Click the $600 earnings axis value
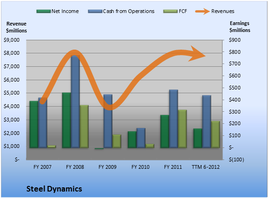The height and width of the screenshot is (198, 268). pos(235,76)
